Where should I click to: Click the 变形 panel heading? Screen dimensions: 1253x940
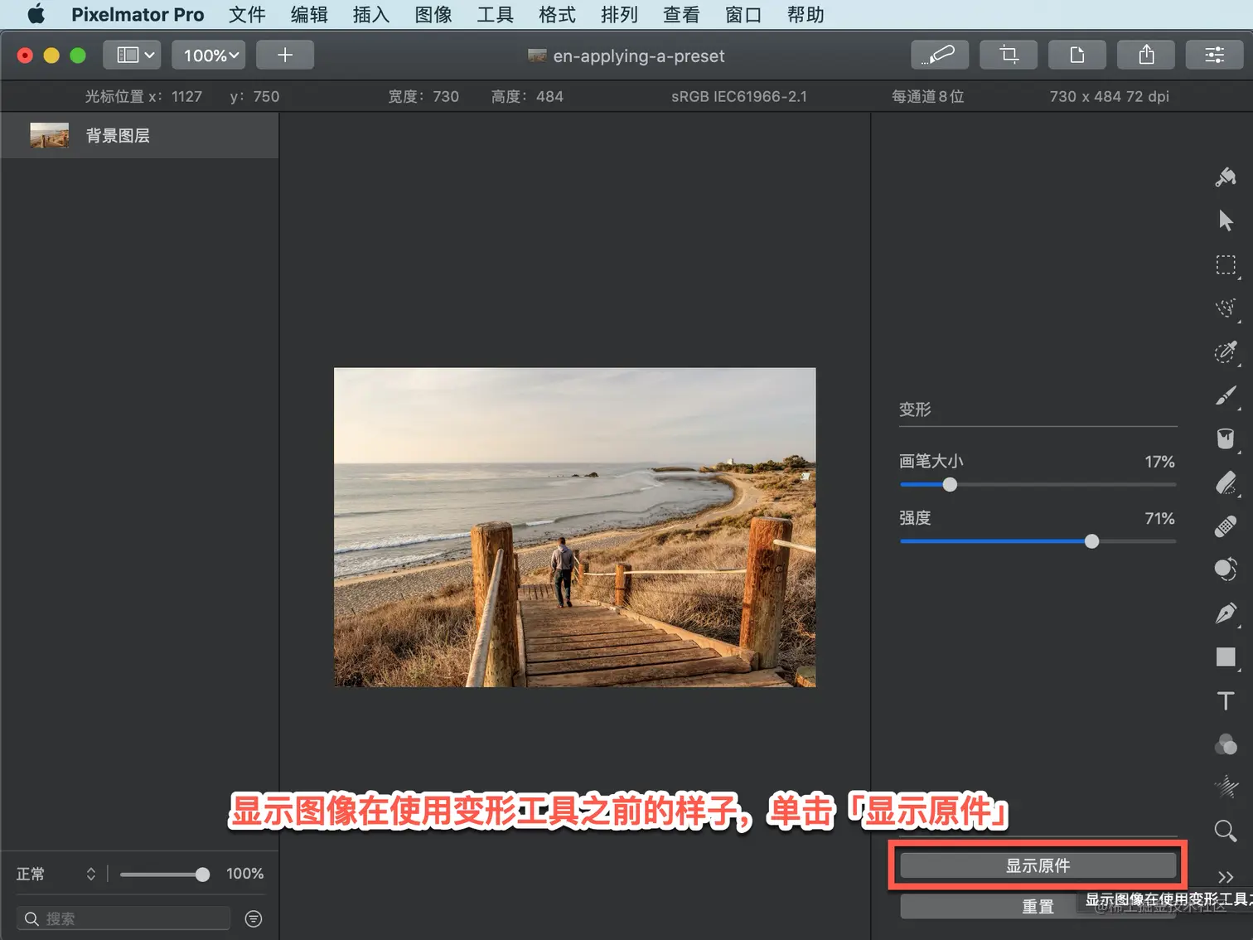[x=915, y=409]
